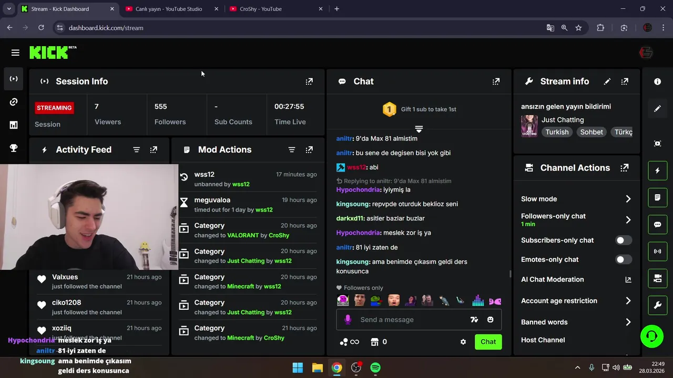Image resolution: width=673 pixels, height=378 pixels.
Task: Open the link icon in left sidebar
Action: [14, 102]
